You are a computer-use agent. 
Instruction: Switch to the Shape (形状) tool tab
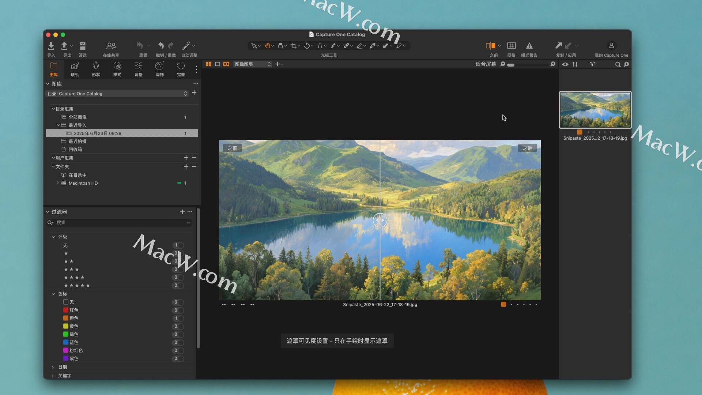pos(96,69)
